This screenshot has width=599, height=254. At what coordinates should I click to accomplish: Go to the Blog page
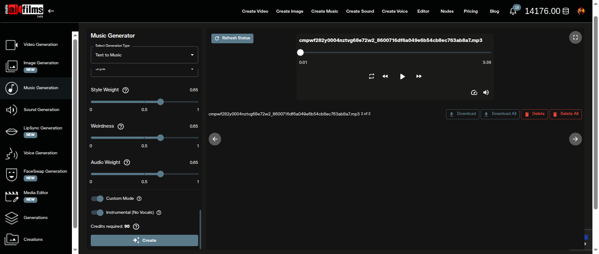tap(495, 11)
